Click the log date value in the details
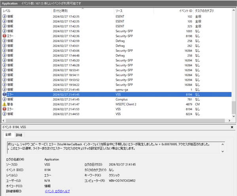Image resolution: width=237 pixels, height=196 pixels. (x=122, y=164)
